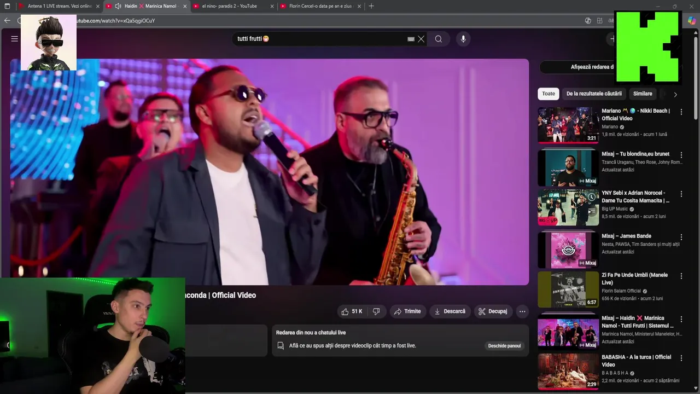Open browser tab actions icon at top-left
This screenshot has height=394, width=700.
pos(7,6)
